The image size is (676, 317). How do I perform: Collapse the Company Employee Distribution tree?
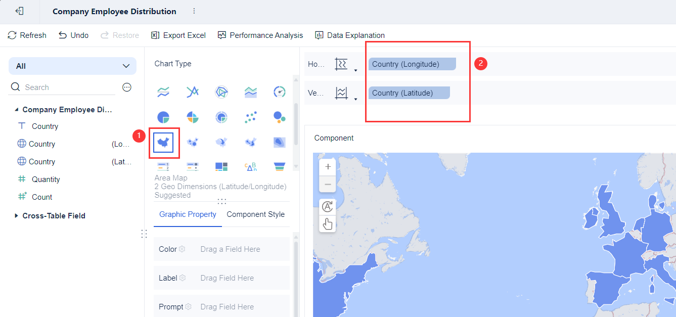point(17,110)
